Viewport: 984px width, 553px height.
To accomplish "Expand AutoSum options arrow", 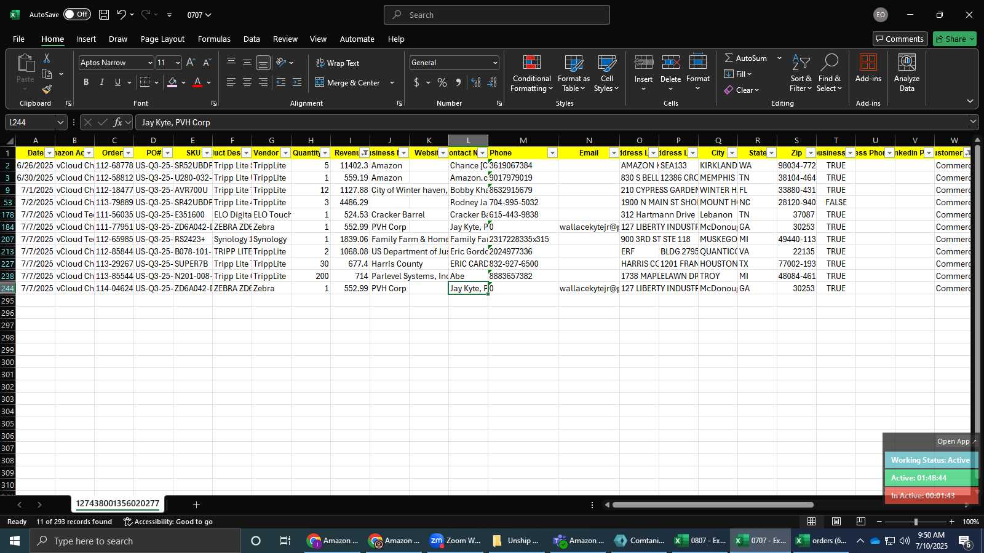I will click(779, 58).
